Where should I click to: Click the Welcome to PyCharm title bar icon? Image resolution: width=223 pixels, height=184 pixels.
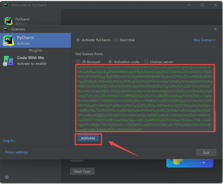click(5, 5)
